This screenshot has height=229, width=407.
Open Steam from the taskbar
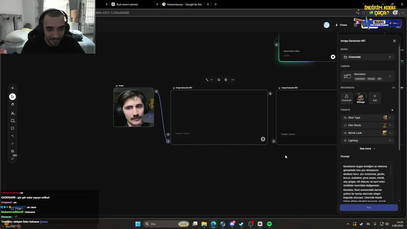pyautogui.click(x=241, y=224)
